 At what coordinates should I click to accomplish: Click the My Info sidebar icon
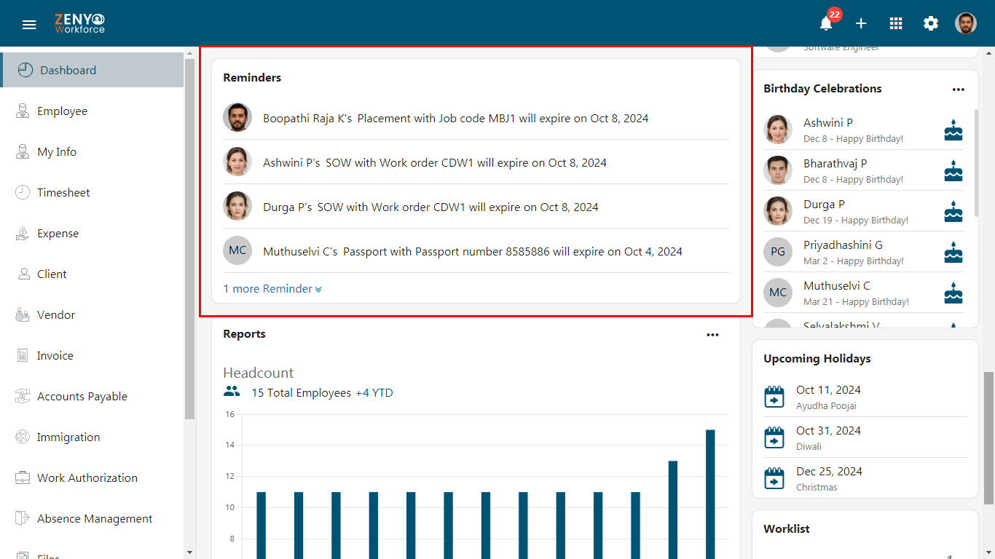tap(23, 151)
